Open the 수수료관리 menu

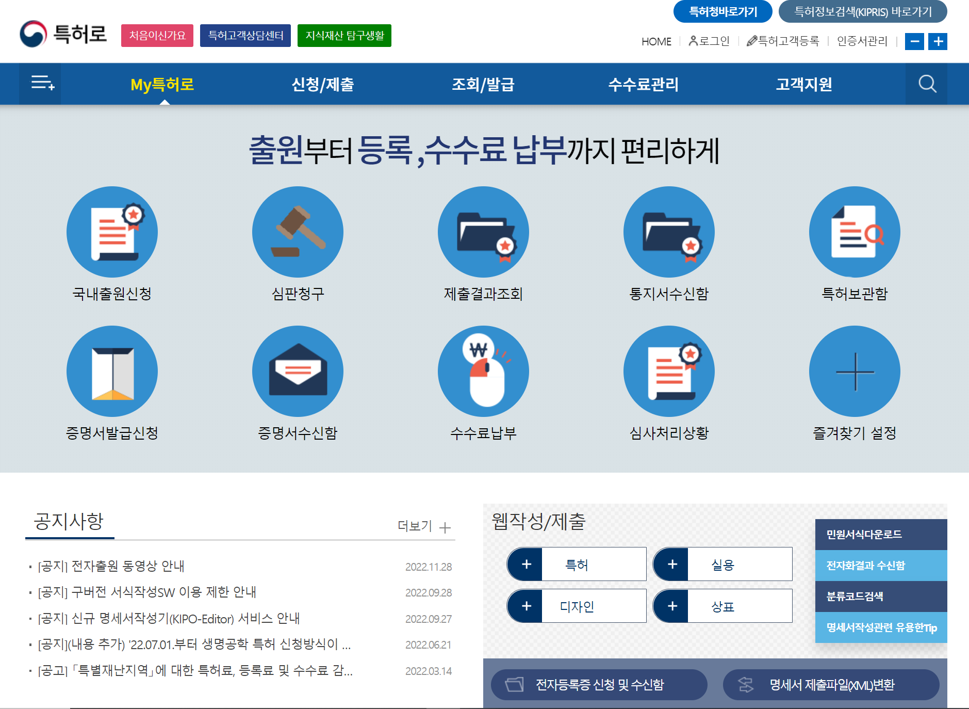pyautogui.click(x=643, y=84)
